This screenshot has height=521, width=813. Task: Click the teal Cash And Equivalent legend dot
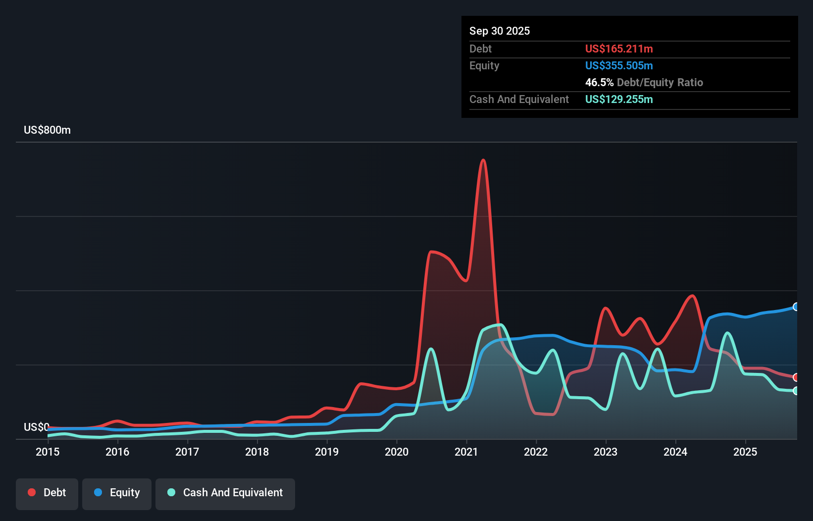tap(171, 492)
